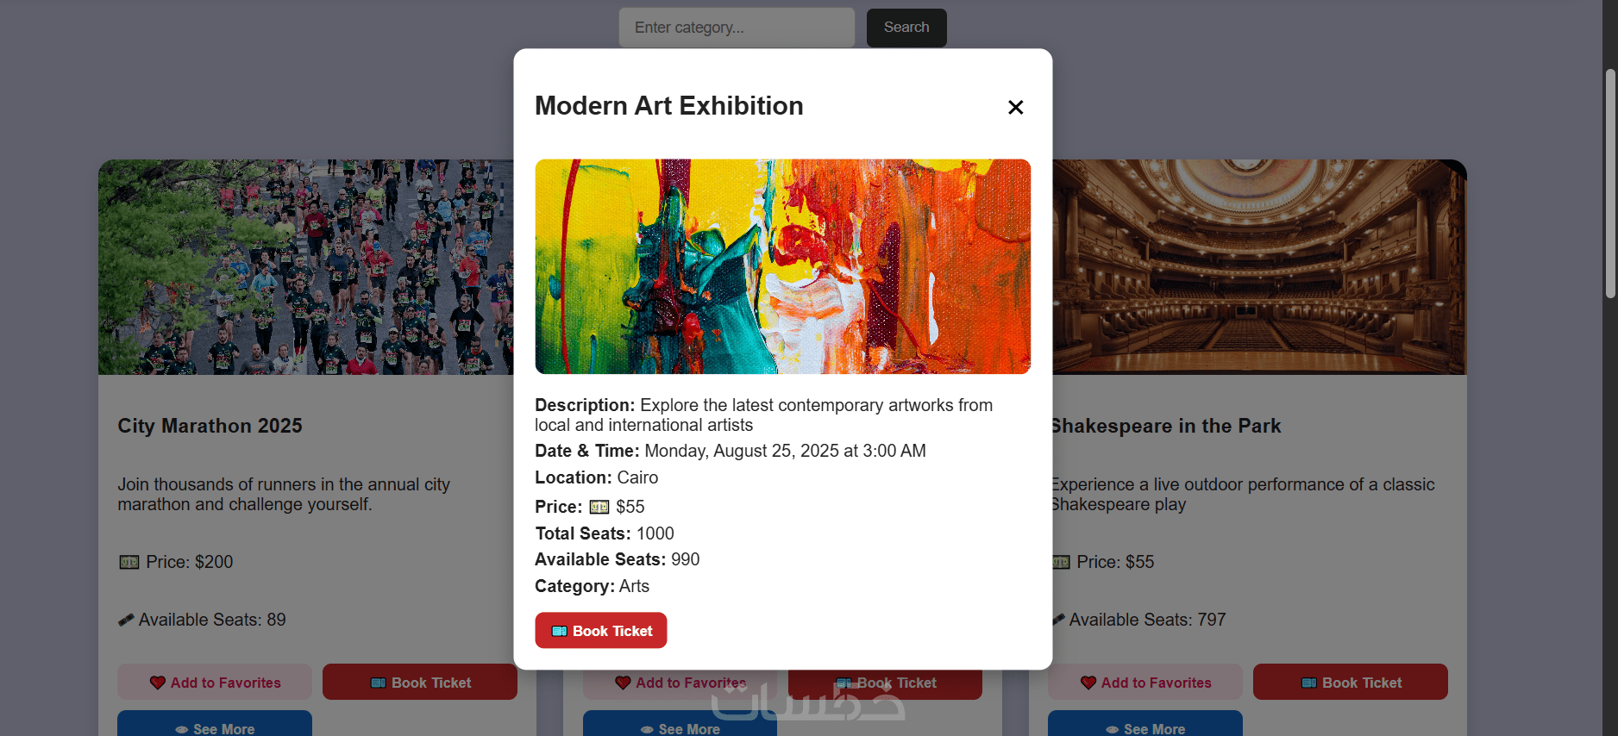This screenshot has width=1618, height=736.
Task: Click heart icon on Shakespeare card
Action: [1088, 683]
